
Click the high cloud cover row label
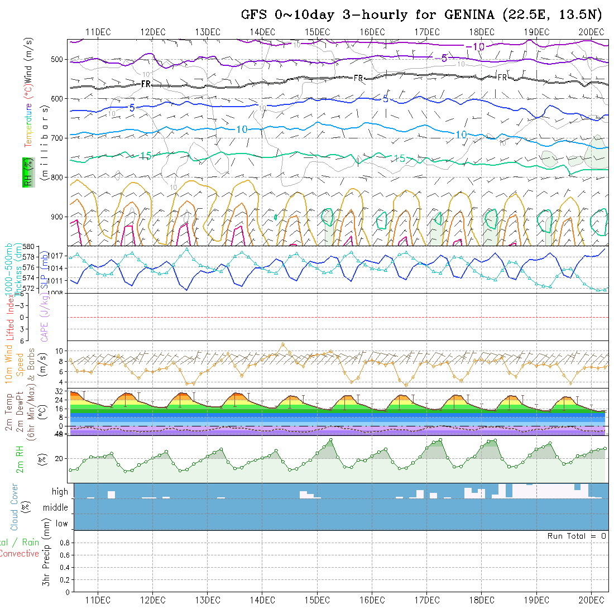click(60, 492)
